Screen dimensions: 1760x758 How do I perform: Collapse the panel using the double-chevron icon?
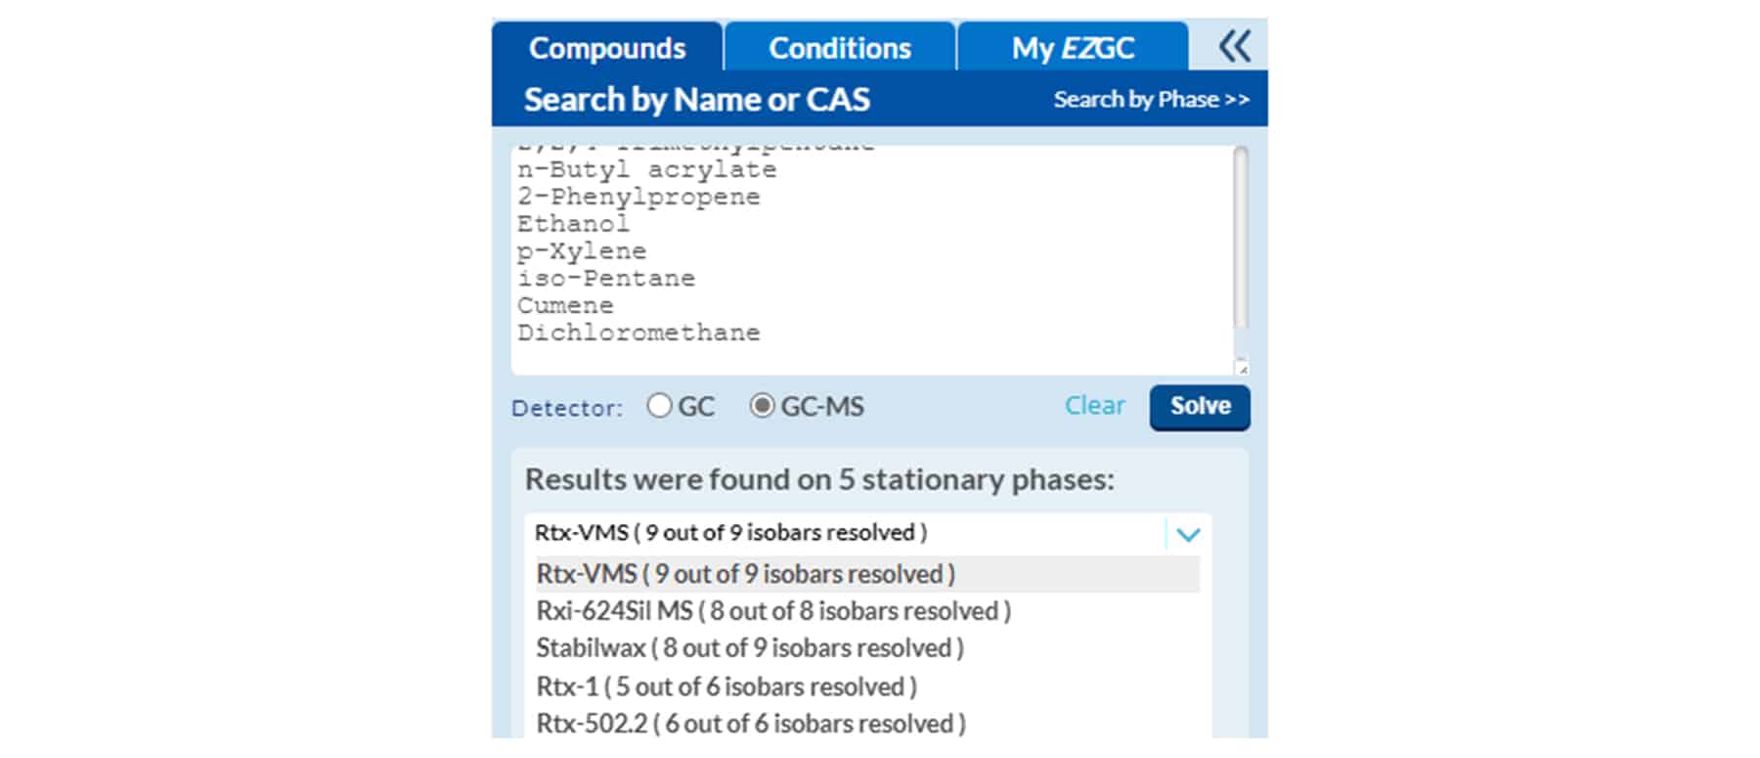click(x=1237, y=45)
